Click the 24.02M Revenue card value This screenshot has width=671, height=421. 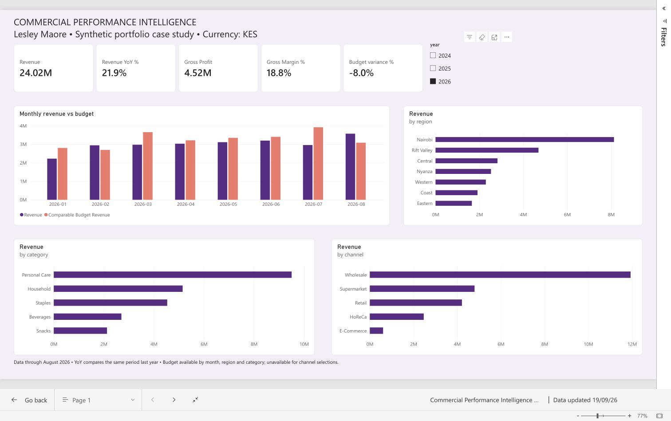pyautogui.click(x=36, y=73)
